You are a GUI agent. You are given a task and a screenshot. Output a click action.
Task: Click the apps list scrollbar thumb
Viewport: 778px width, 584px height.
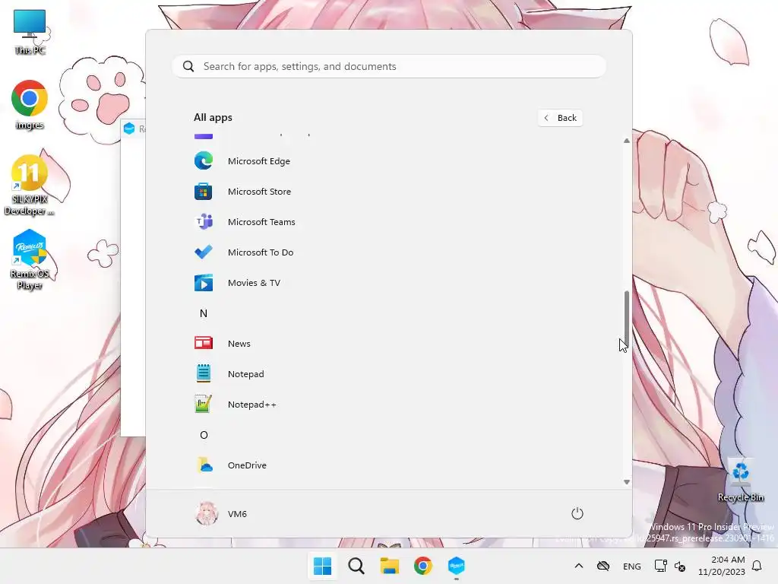[x=627, y=318]
